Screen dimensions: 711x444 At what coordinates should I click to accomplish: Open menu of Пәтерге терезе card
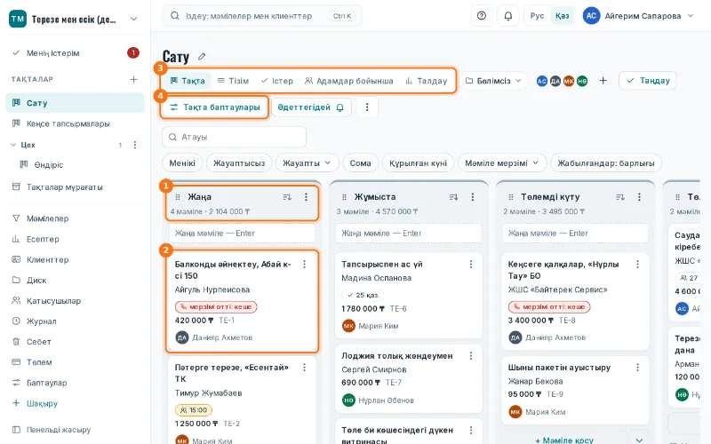tap(304, 368)
